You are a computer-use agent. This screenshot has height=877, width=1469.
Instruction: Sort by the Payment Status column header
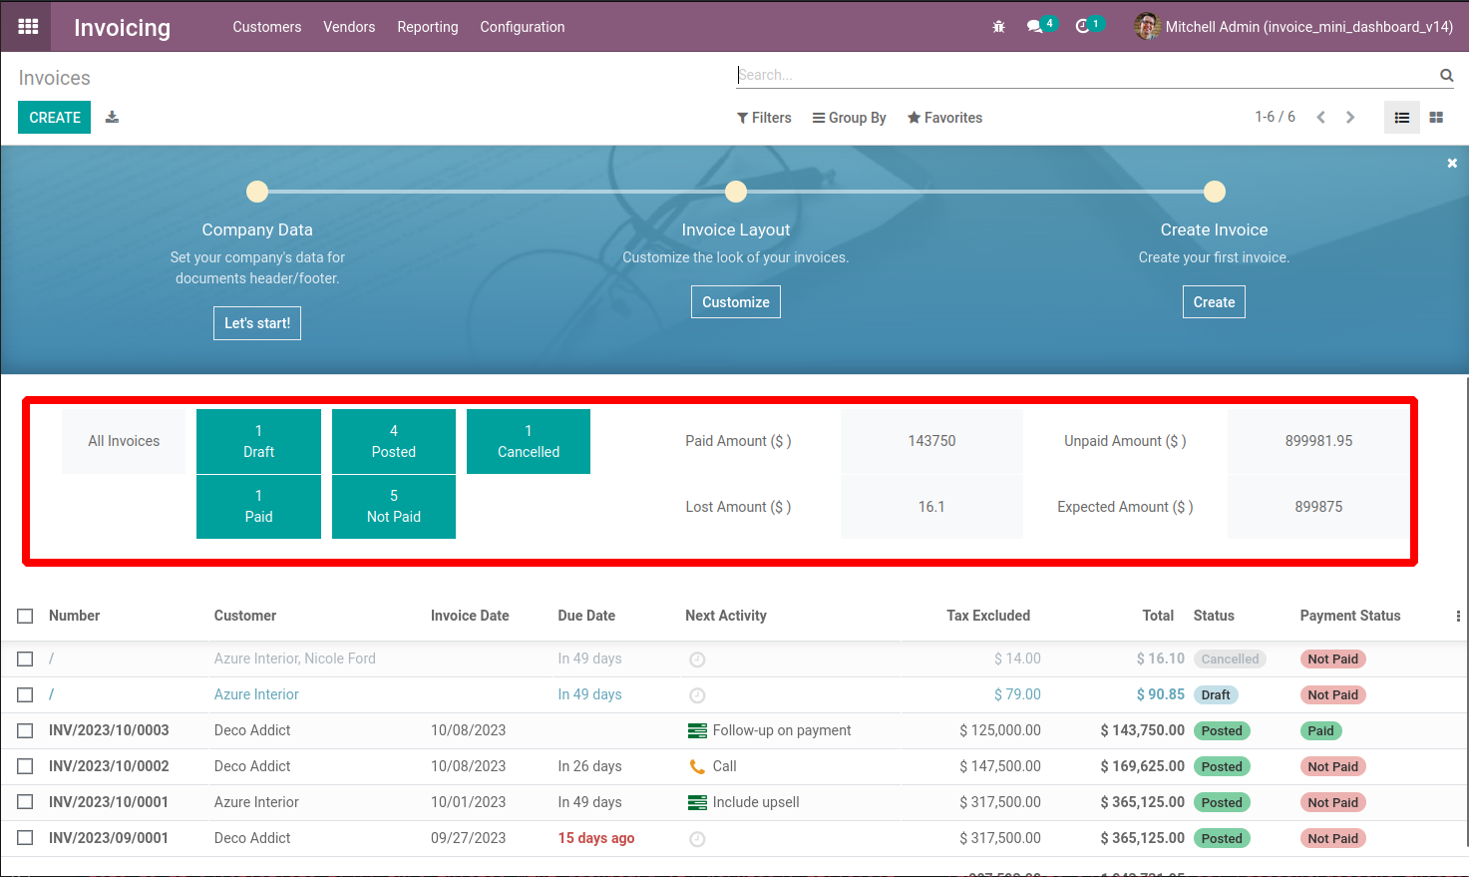(1350, 616)
